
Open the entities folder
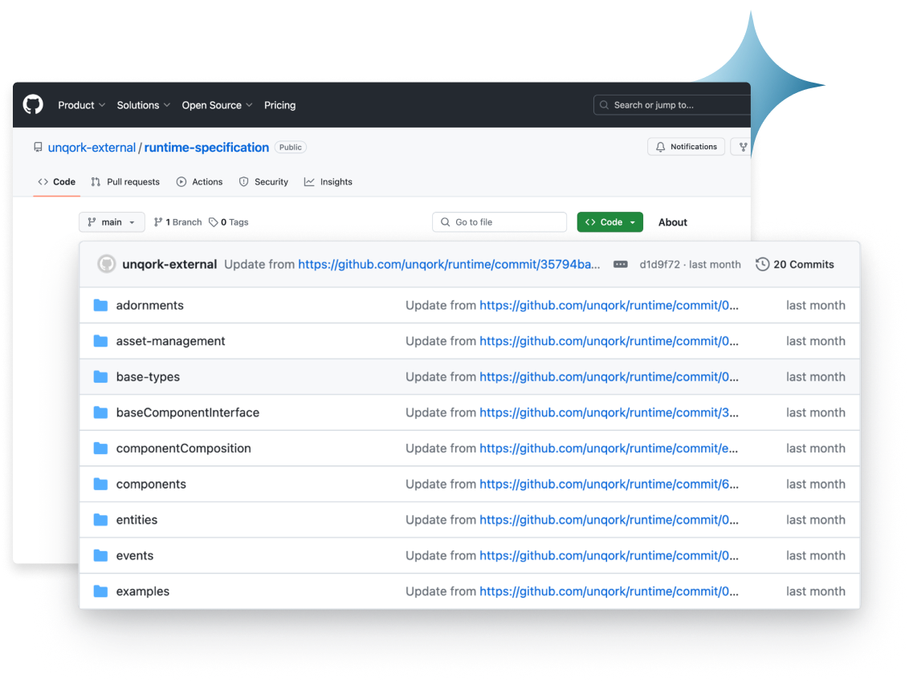(137, 520)
